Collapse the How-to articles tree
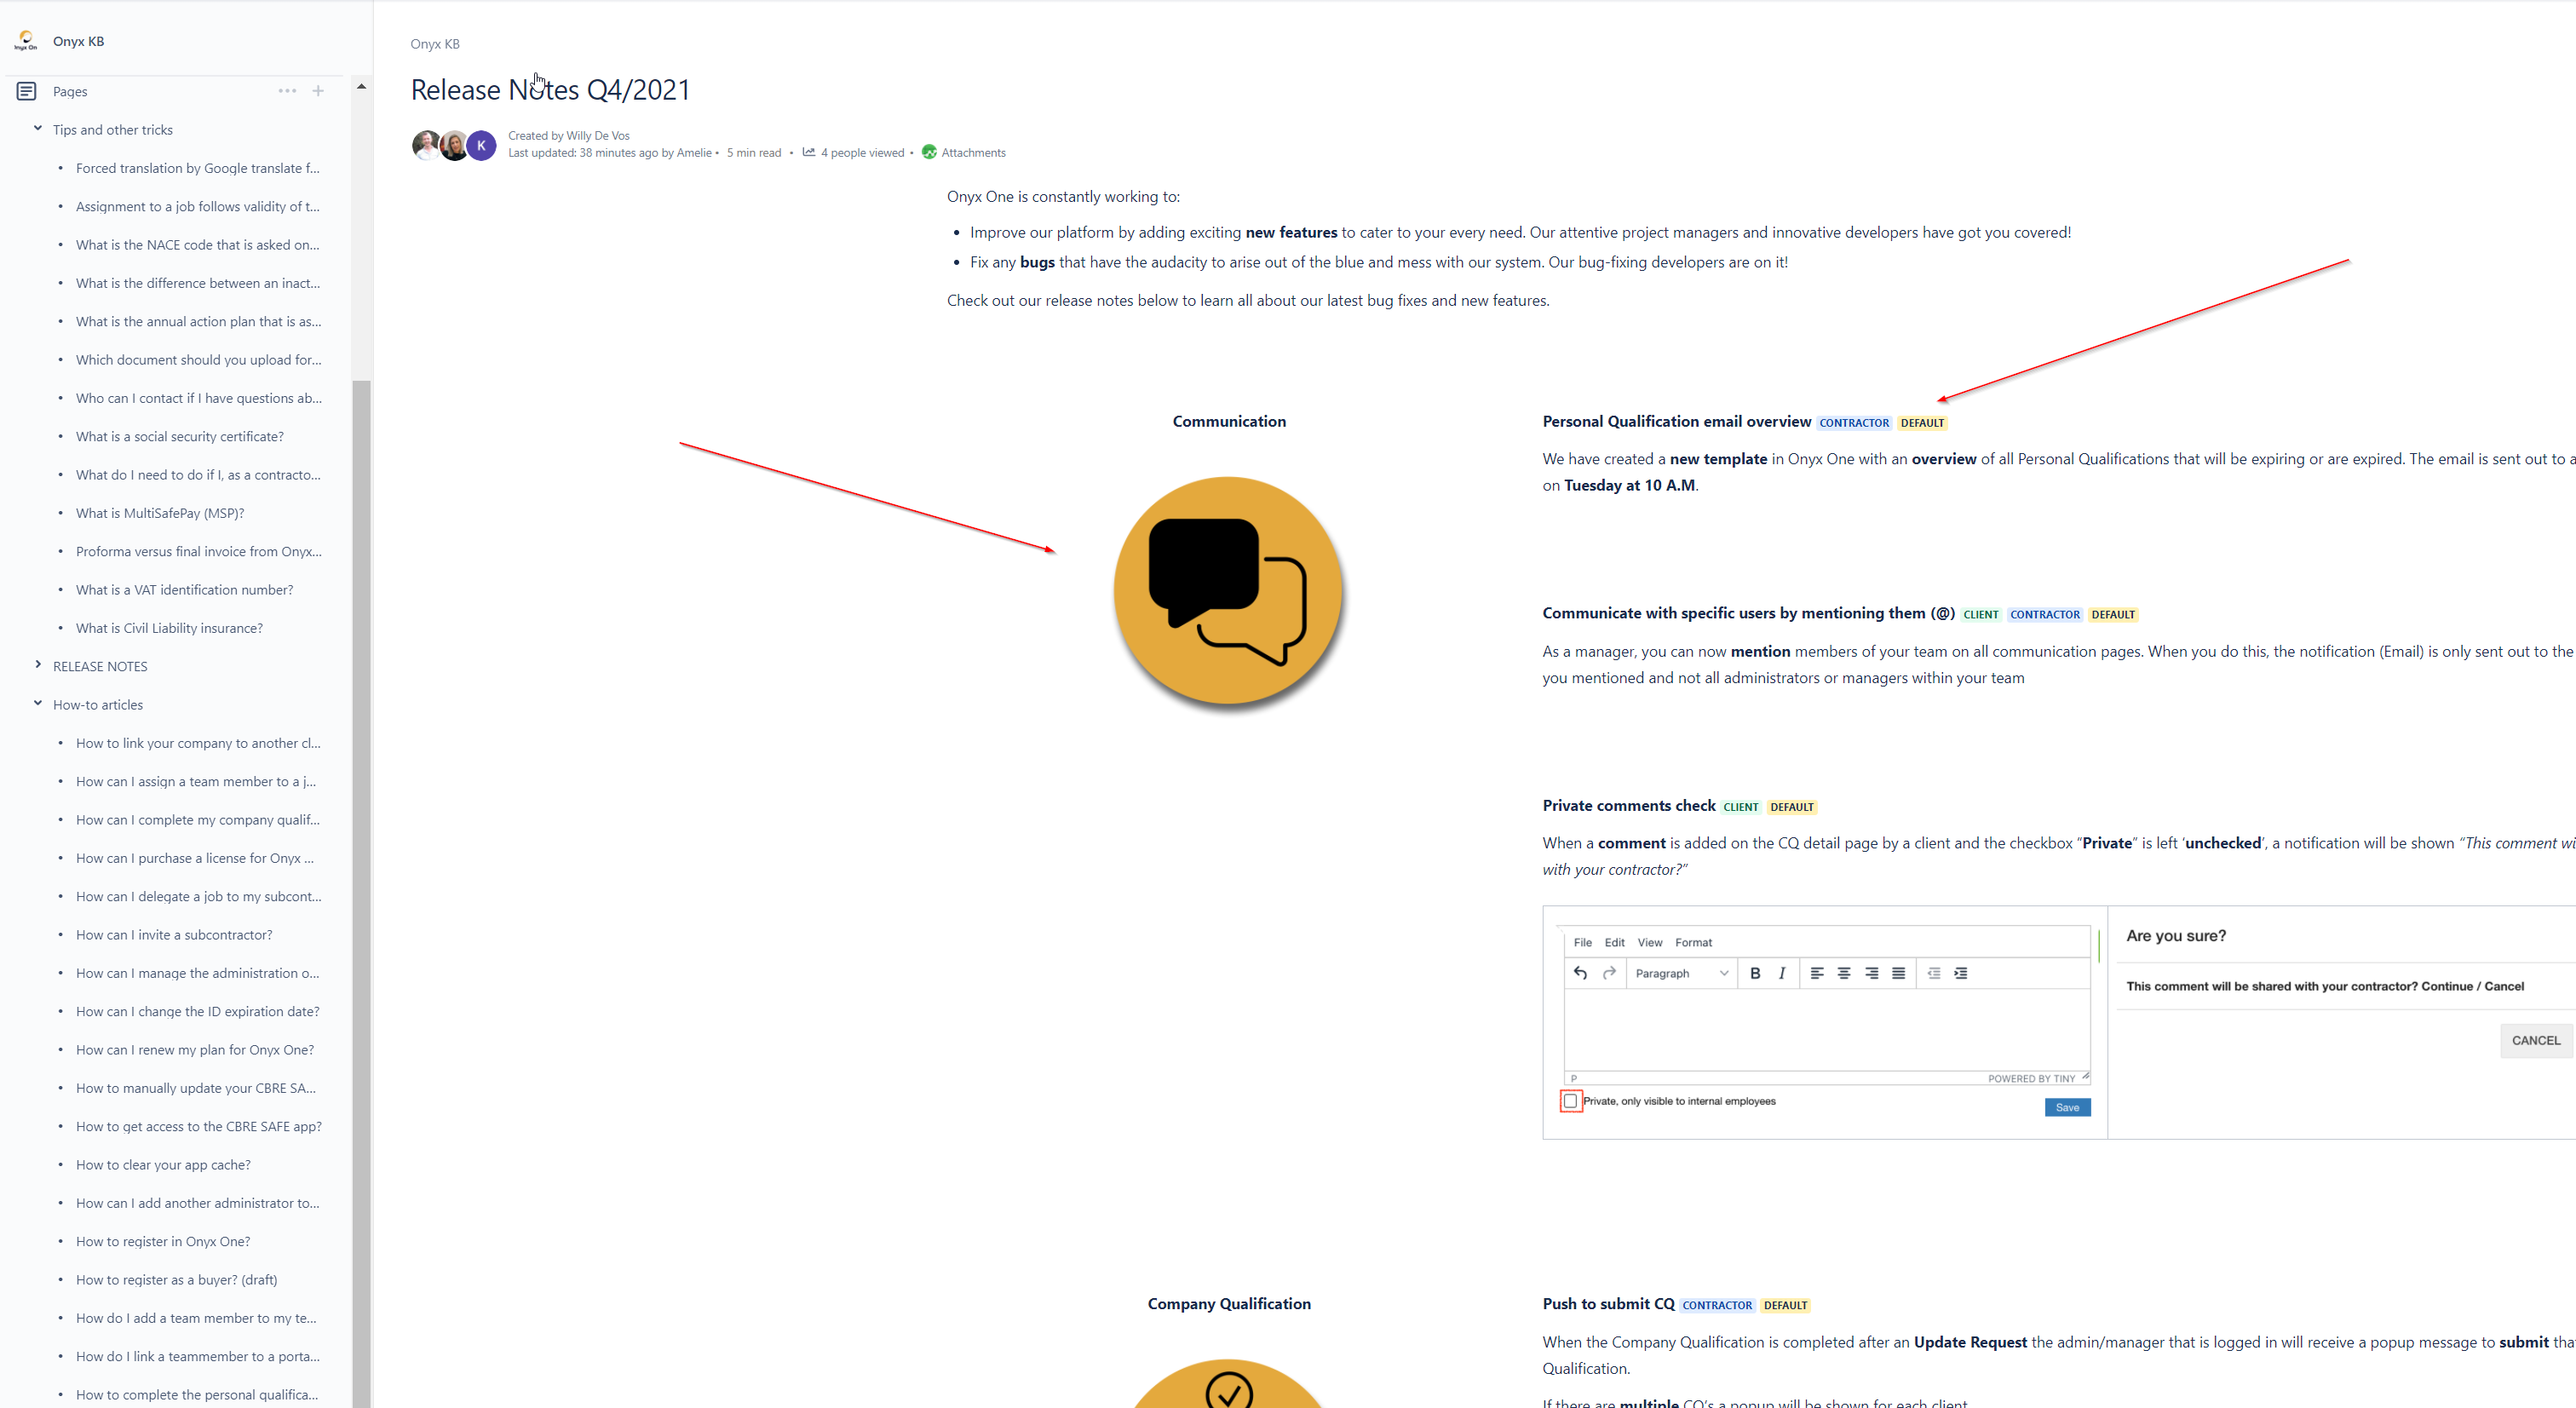 click(x=38, y=703)
